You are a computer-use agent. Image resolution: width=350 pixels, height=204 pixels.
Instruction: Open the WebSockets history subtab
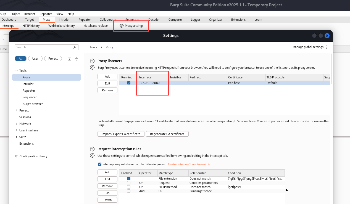[61, 26]
